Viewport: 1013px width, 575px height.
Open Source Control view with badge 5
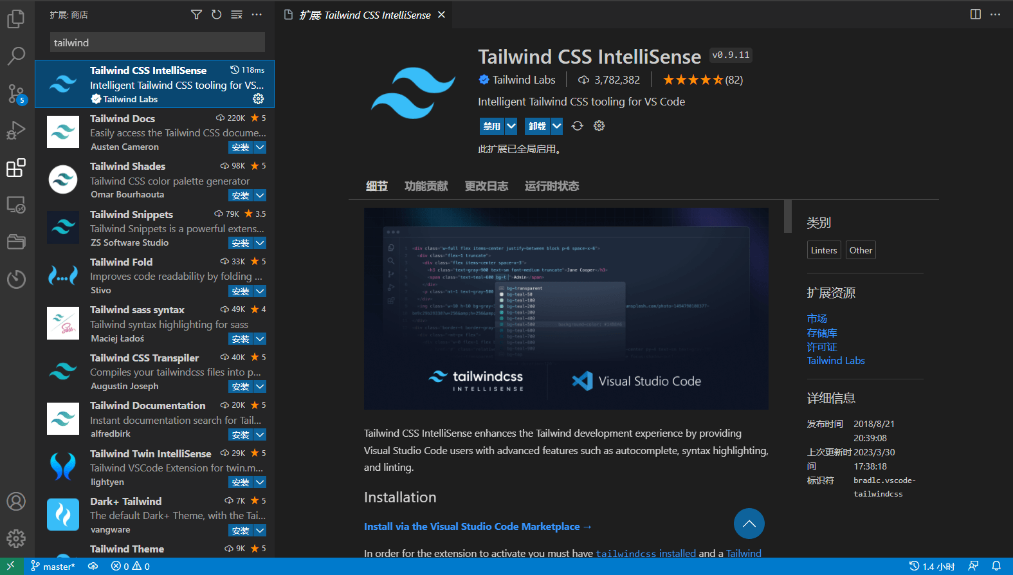(x=16, y=94)
